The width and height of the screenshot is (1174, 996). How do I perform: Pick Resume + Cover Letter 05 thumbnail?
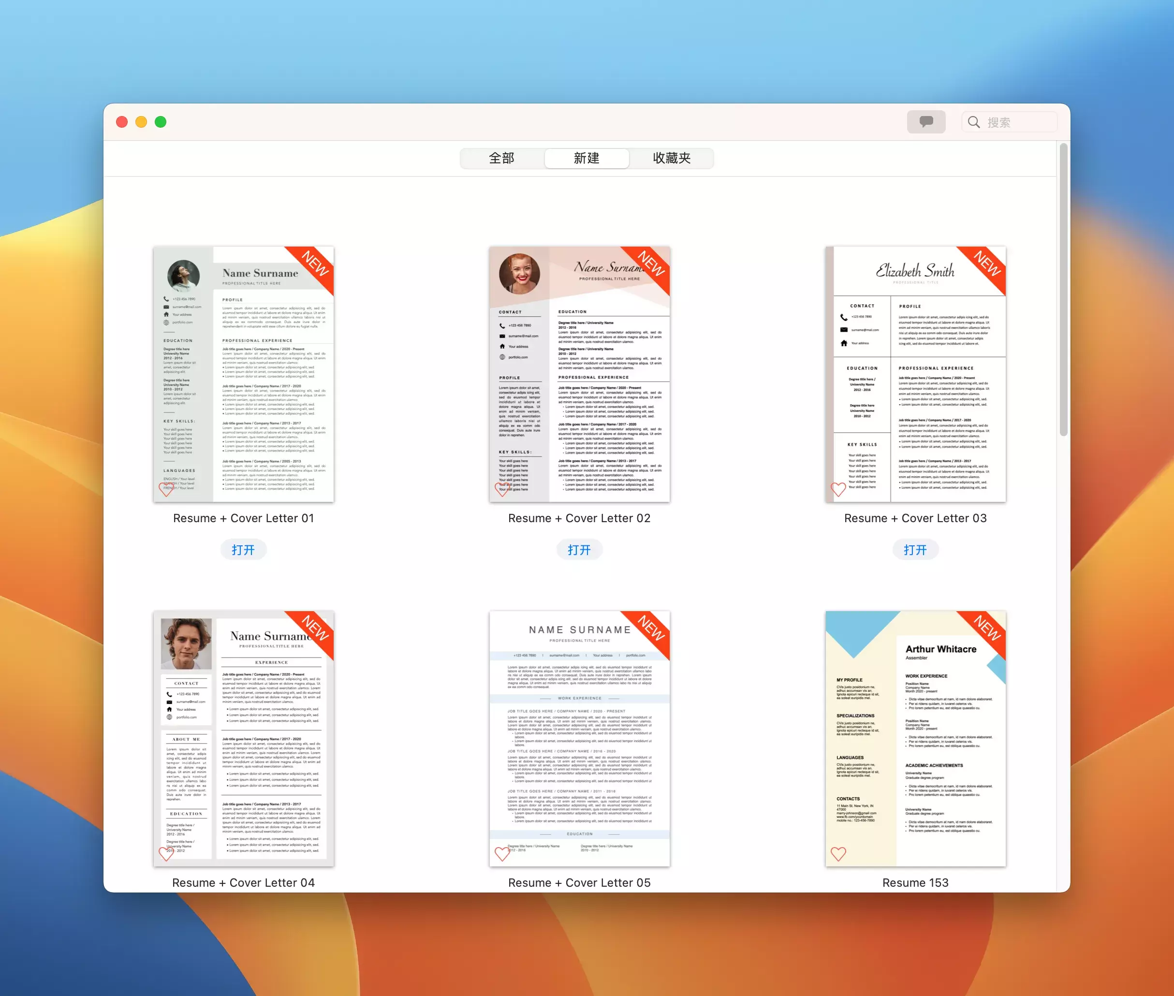coord(579,738)
